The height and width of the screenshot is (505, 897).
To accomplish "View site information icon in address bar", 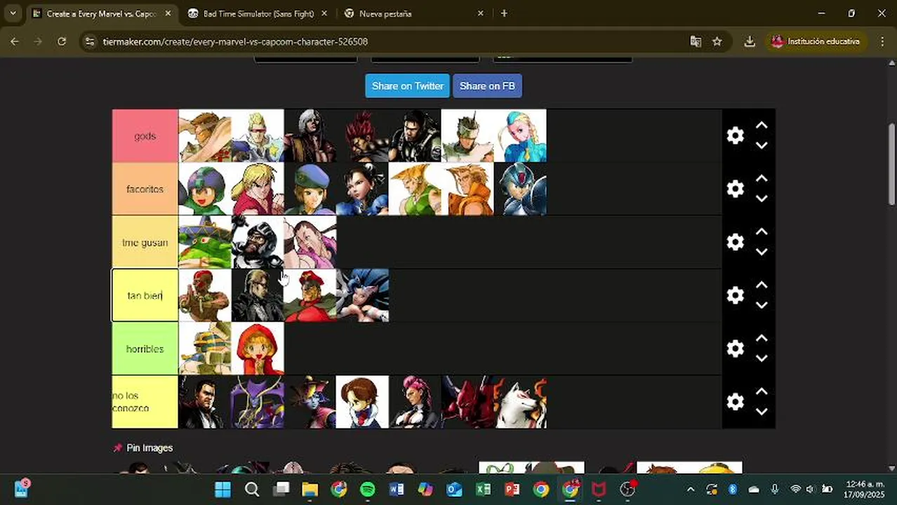I will pyautogui.click(x=89, y=41).
